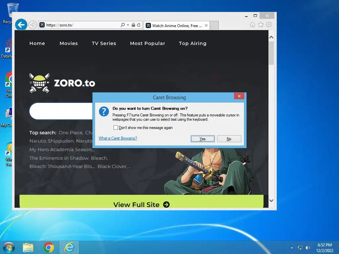Open the Most Popular menu item
The height and width of the screenshot is (254, 339).
point(147,43)
